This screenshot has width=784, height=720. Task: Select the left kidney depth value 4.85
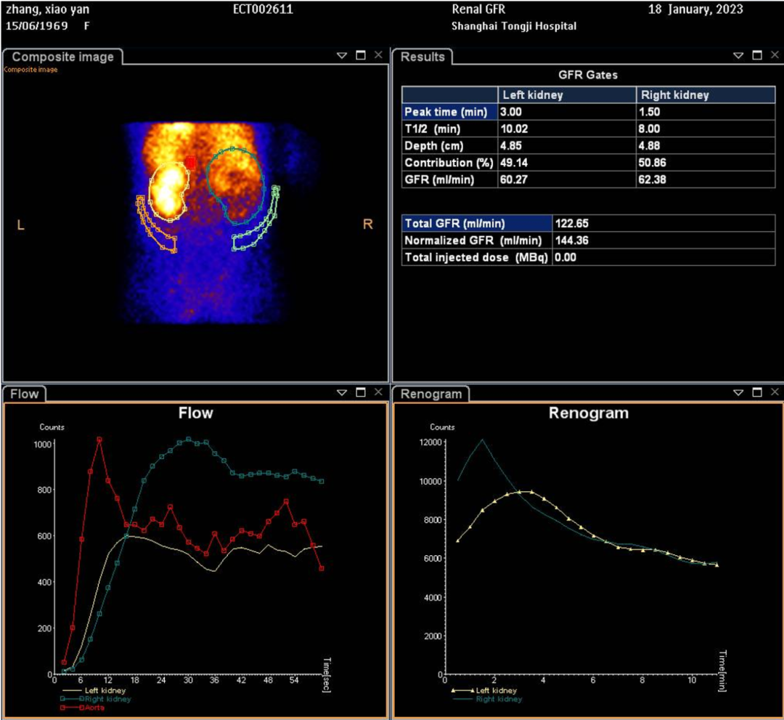point(511,146)
